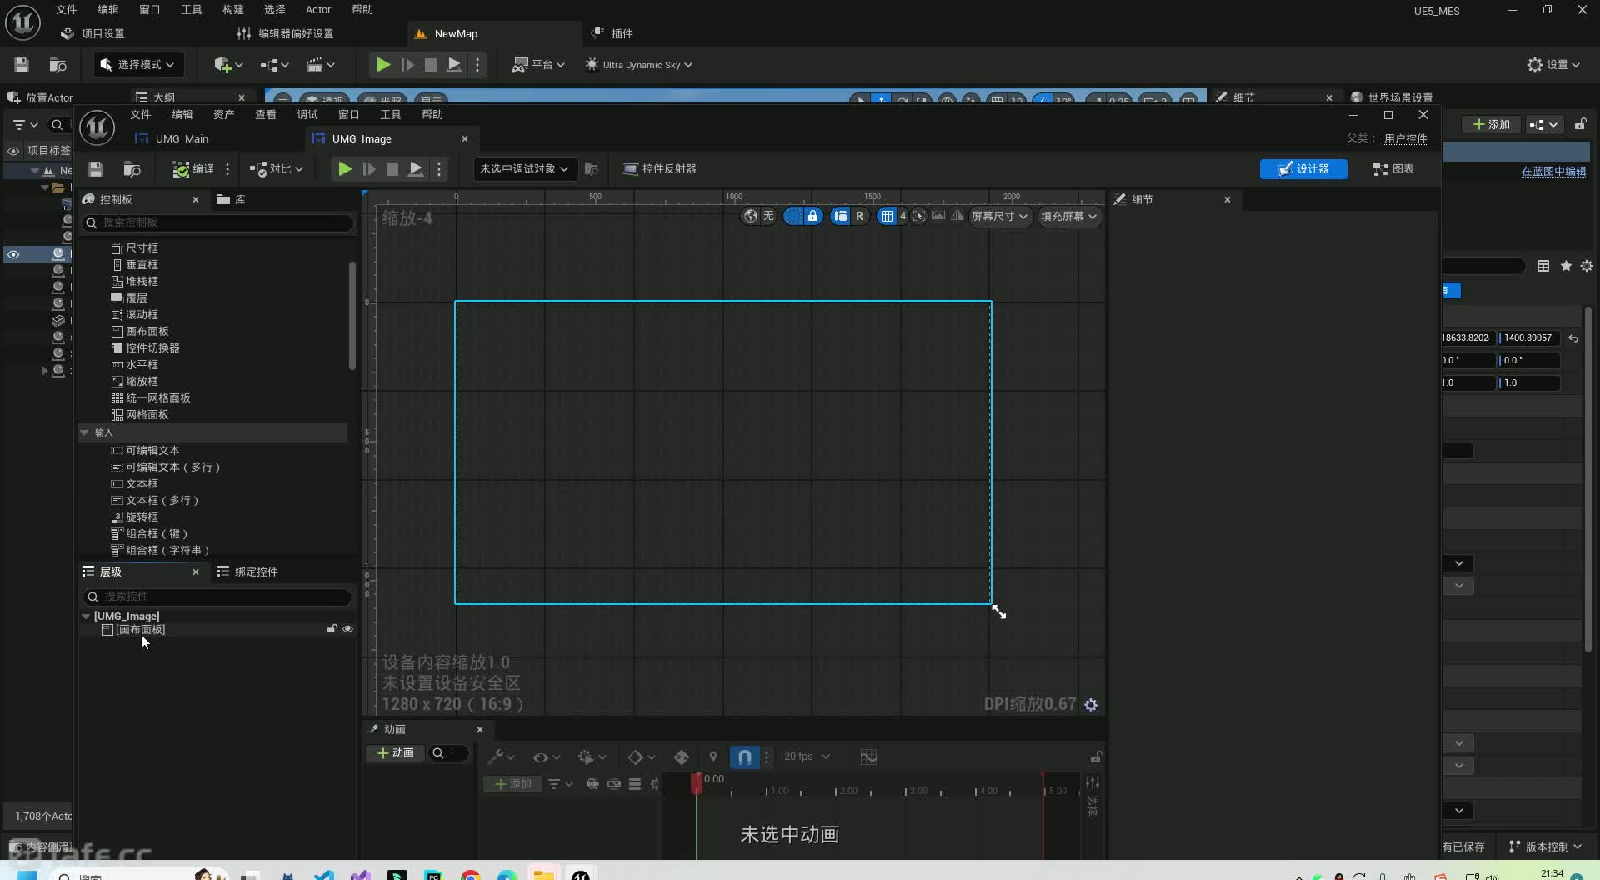
Task: Open curve editor icon in sequencer
Action: pyautogui.click(x=868, y=757)
